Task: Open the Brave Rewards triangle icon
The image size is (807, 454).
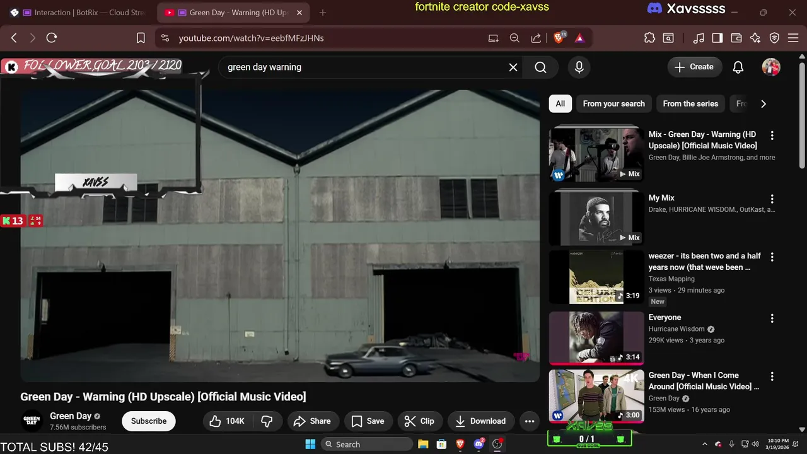Action: (x=579, y=38)
